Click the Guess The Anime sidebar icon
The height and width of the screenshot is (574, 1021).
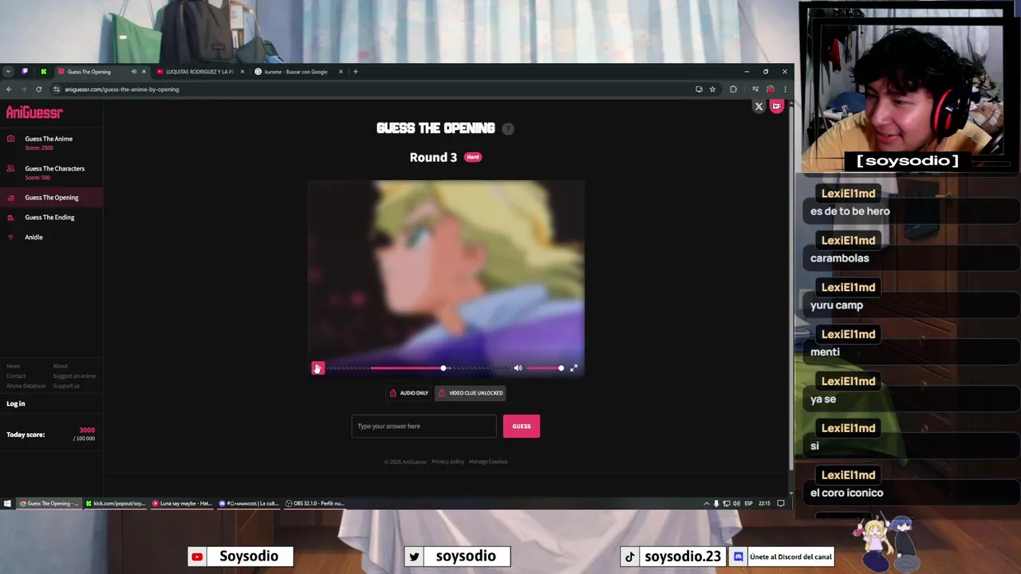click(10, 139)
